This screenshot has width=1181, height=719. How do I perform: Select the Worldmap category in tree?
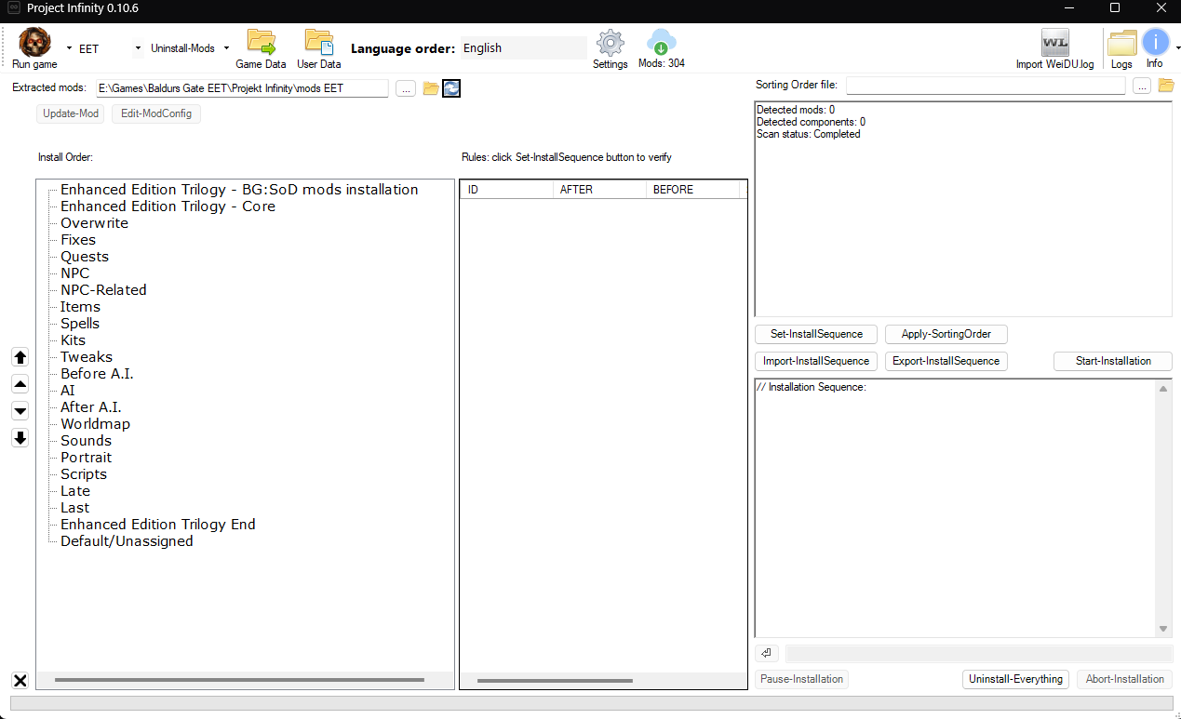(x=95, y=424)
